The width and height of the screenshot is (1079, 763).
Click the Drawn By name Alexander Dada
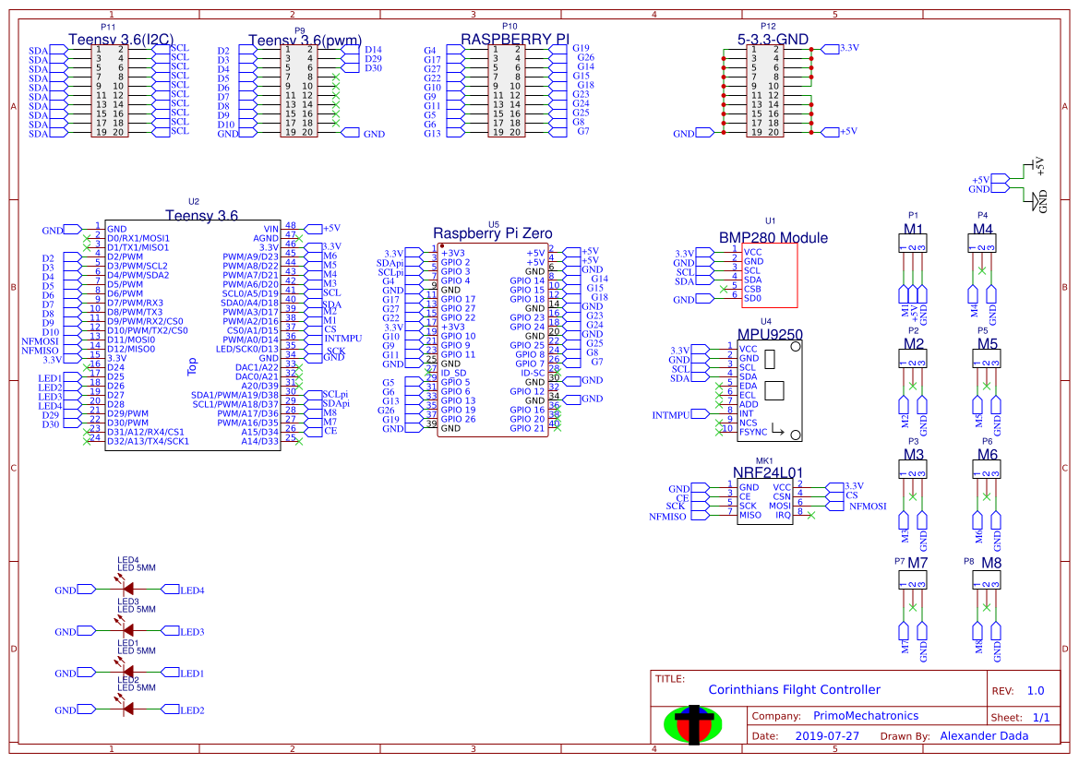pyautogui.click(x=986, y=735)
